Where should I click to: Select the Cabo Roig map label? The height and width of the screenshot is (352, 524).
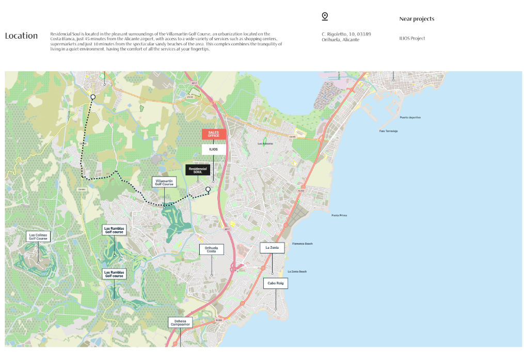coord(275,283)
